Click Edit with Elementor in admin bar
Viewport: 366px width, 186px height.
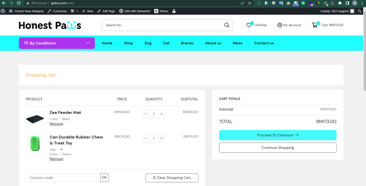[x=135, y=11]
